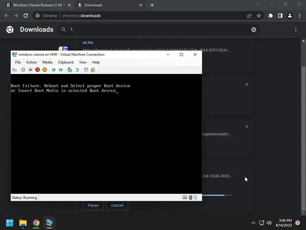This screenshot has height=230, width=306.
Task: Click the VM black console screen
Action: tap(106, 134)
